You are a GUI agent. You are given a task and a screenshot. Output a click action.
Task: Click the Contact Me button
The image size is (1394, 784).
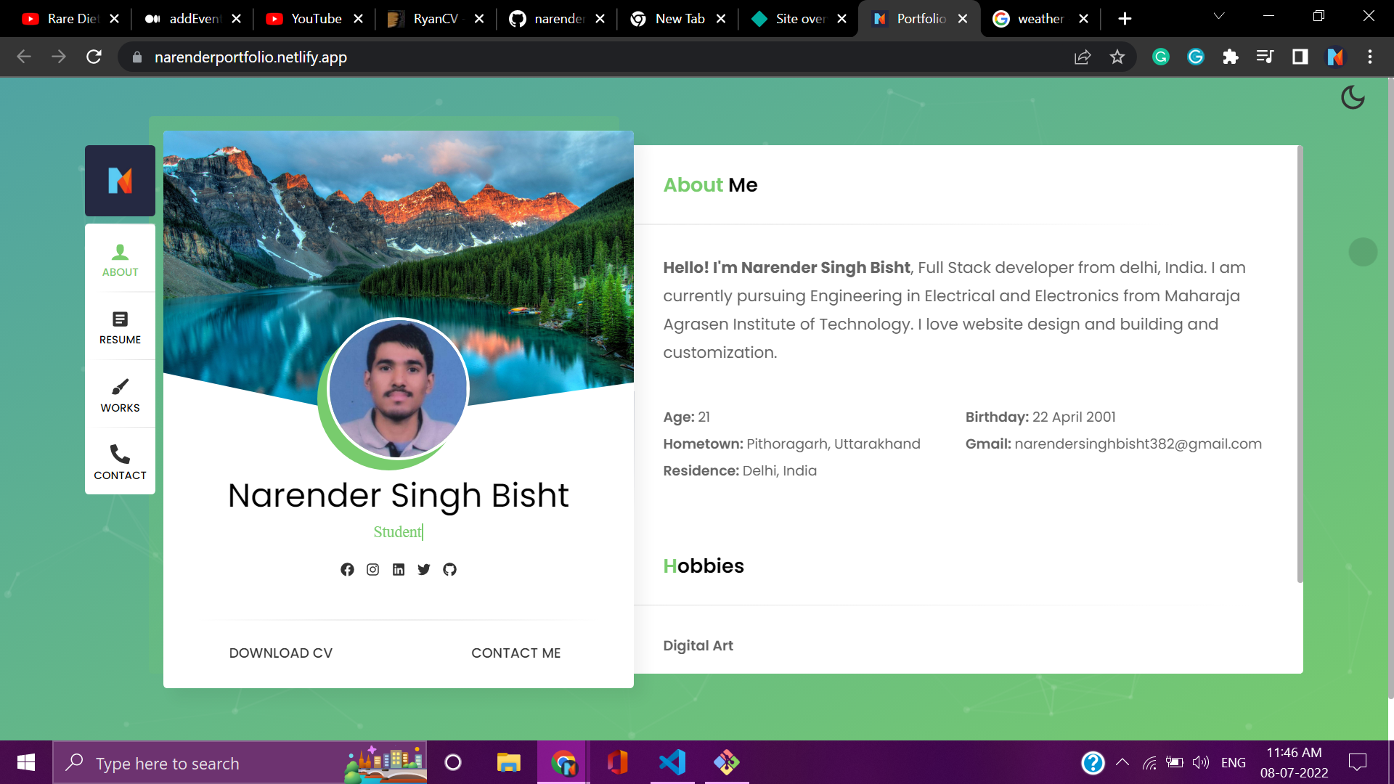click(515, 653)
